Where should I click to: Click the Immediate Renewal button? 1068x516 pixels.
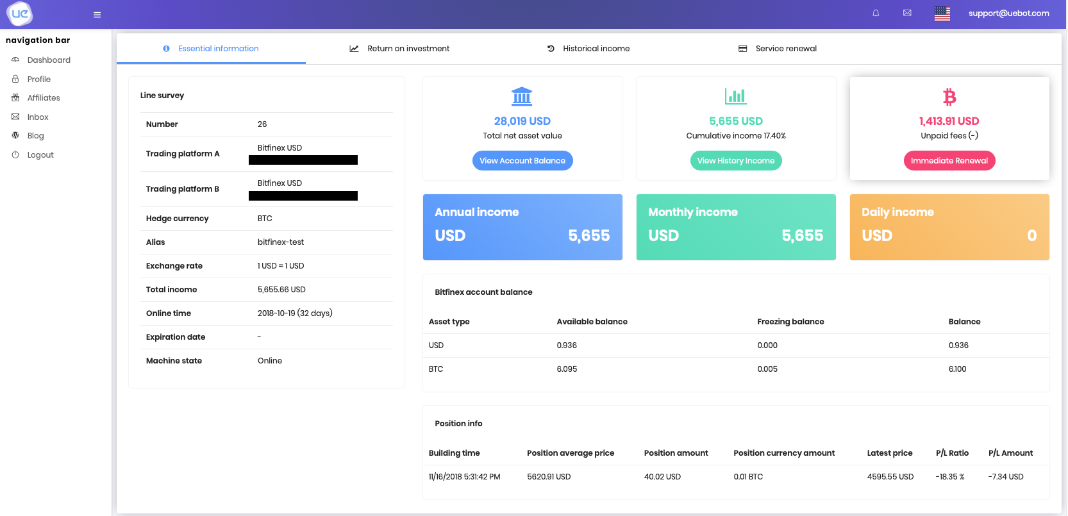949,161
